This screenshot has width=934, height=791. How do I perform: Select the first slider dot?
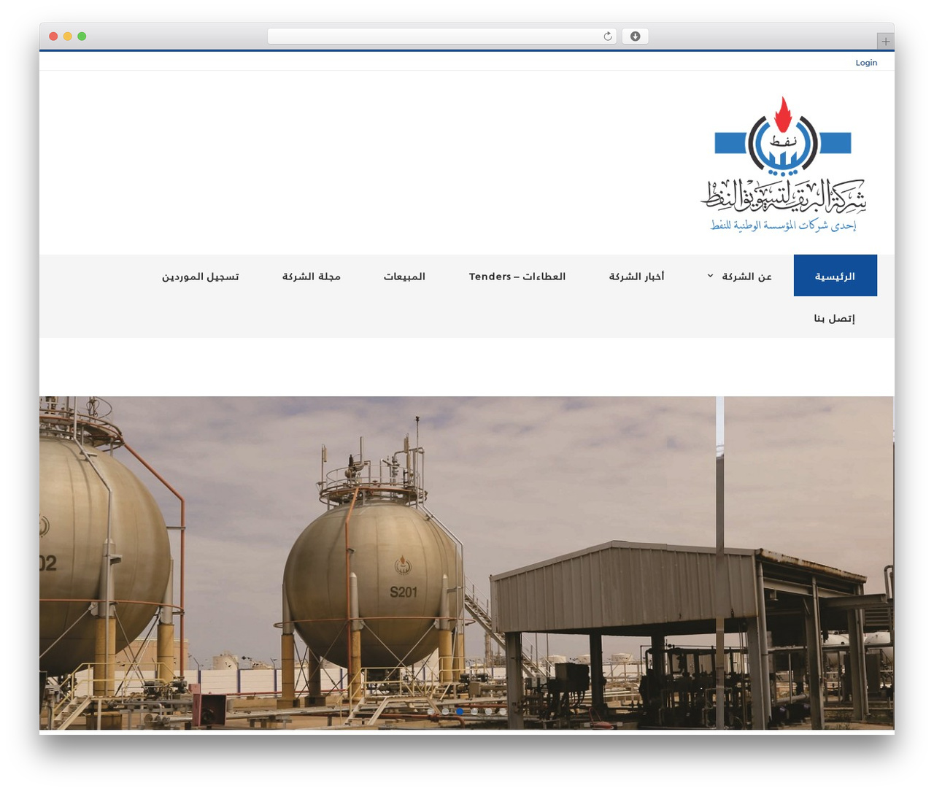pyautogui.click(x=431, y=711)
